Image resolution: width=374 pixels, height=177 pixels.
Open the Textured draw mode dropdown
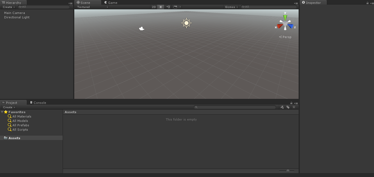point(92,7)
